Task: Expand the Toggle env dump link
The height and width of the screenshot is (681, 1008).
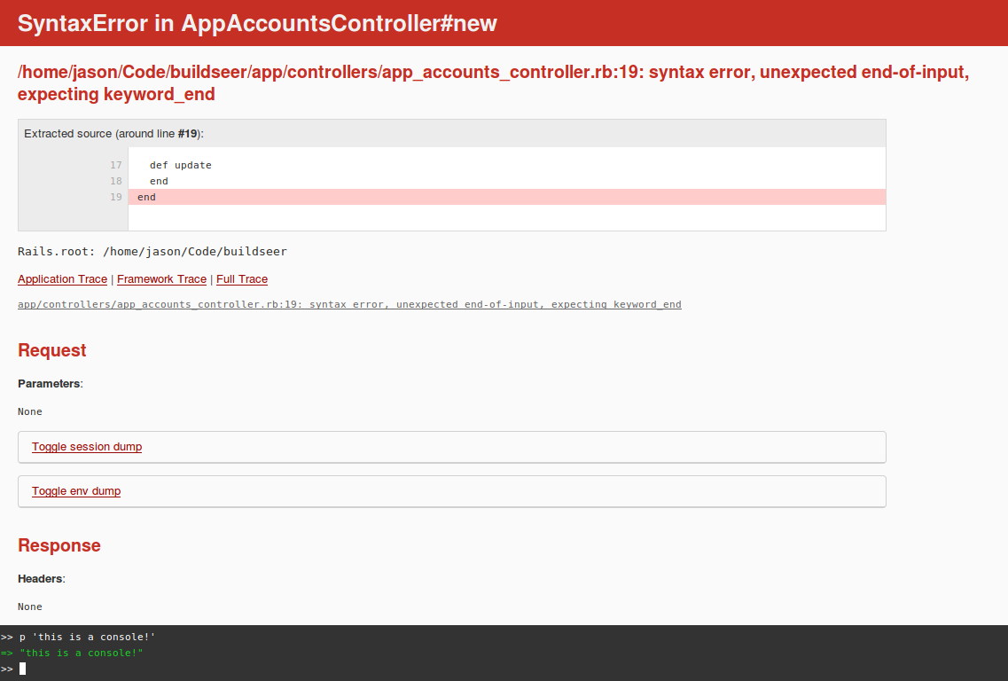Action: pos(76,490)
